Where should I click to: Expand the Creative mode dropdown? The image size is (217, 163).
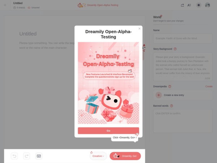point(98,156)
